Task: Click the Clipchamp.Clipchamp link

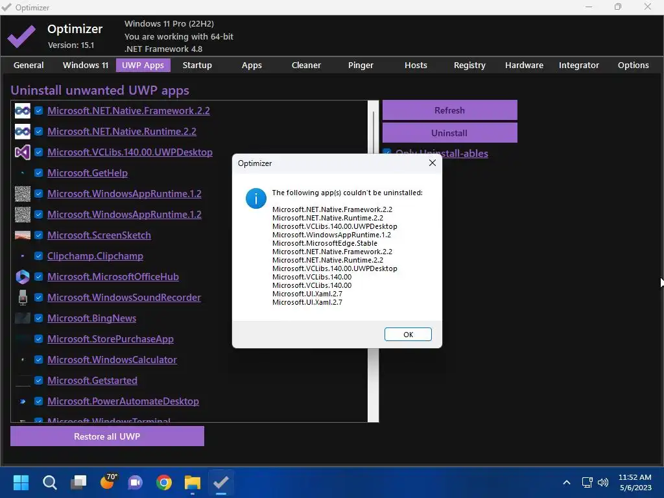Action: [x=95, y=256]
